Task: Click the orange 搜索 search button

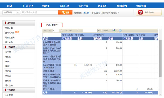Action: click(65, 12)
